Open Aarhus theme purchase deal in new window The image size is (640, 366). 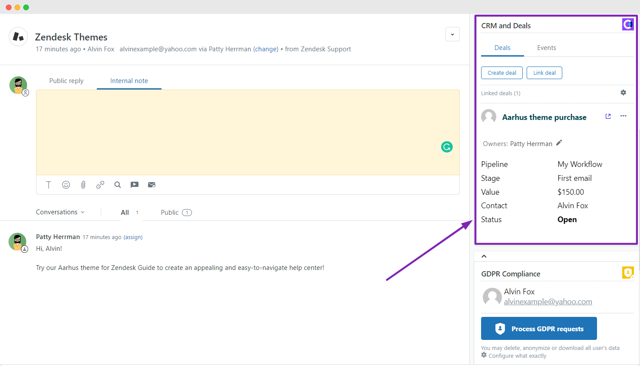tap(608, 116)
